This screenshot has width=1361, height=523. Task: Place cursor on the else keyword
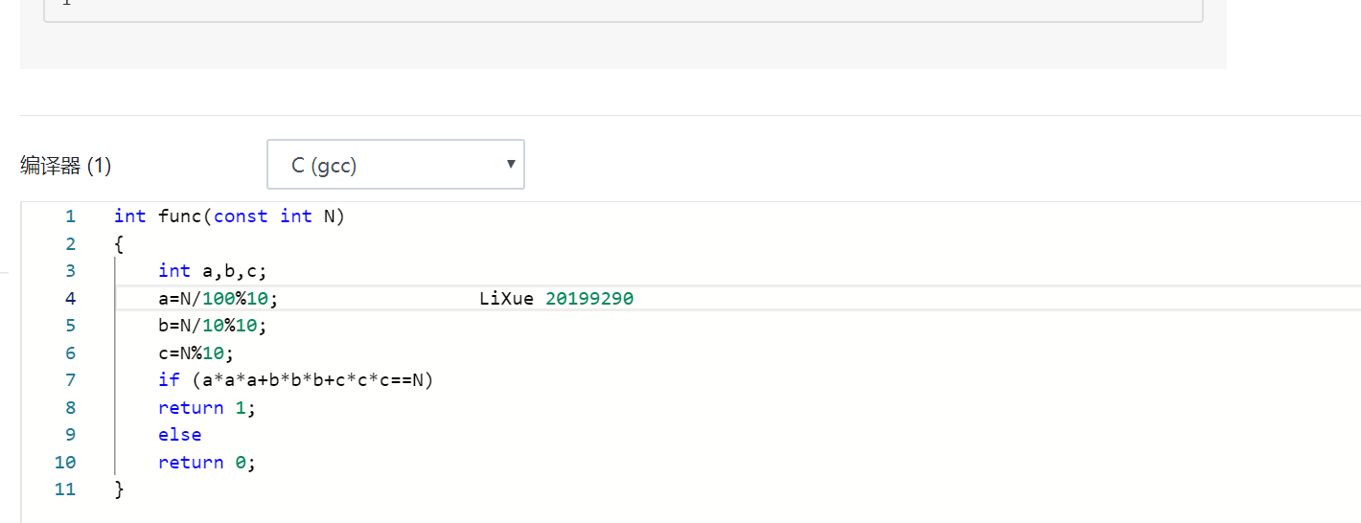(180, 435)
